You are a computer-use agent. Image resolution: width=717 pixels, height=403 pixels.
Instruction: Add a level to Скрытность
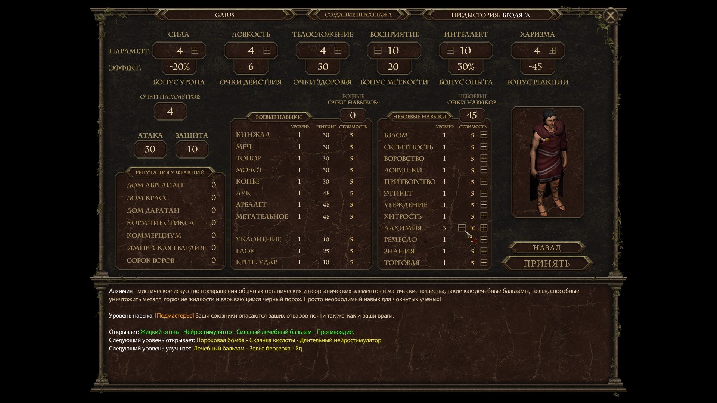coord(484,147)
